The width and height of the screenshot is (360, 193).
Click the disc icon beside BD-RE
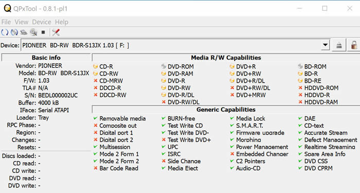click(x=300, y=81)
